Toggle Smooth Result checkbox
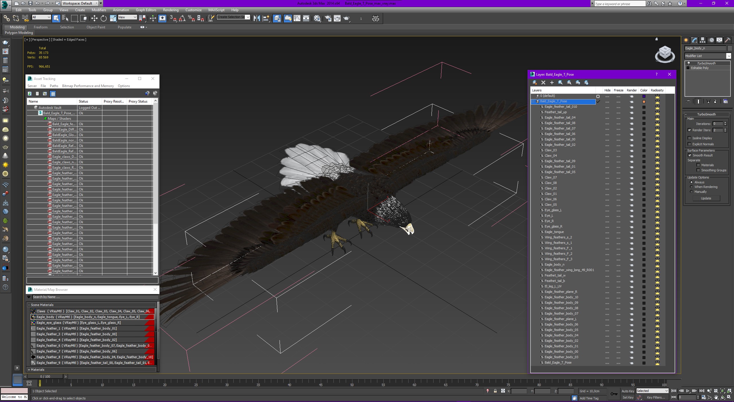734x402 pixels. point(690,155)
